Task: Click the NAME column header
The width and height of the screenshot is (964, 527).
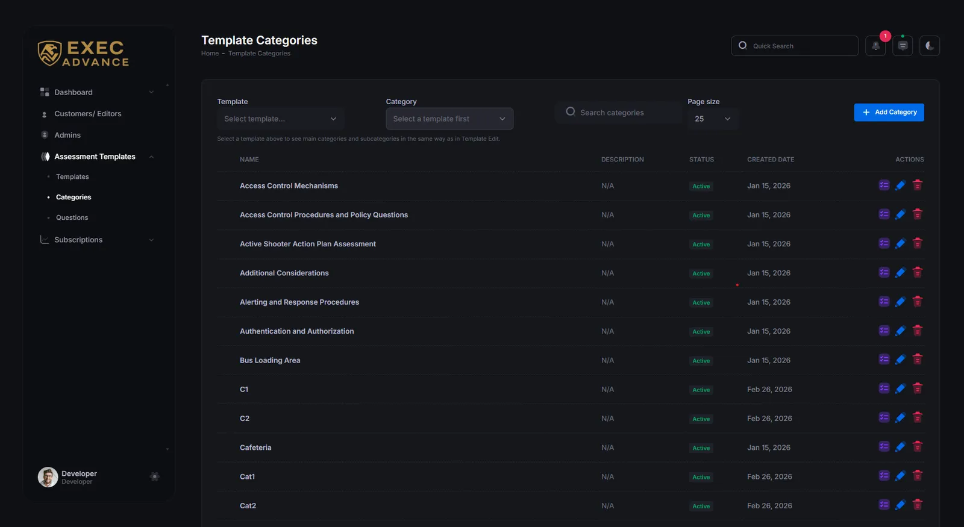Action: (x=249, y=160)
